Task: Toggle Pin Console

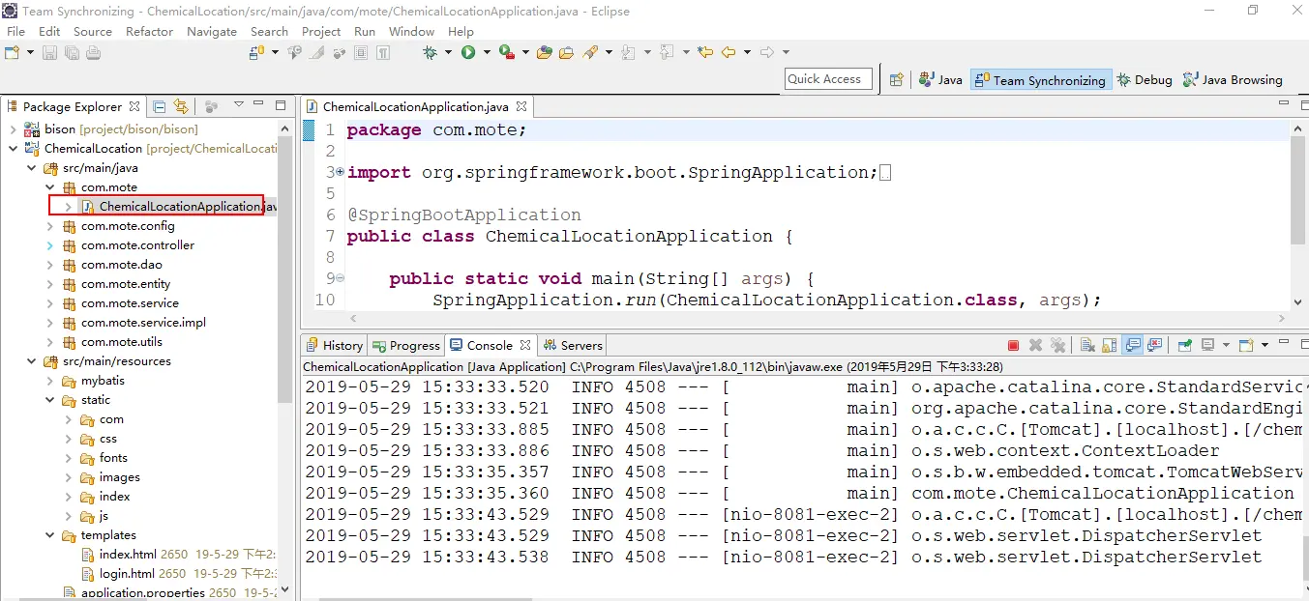Action: coord(1185,345)
